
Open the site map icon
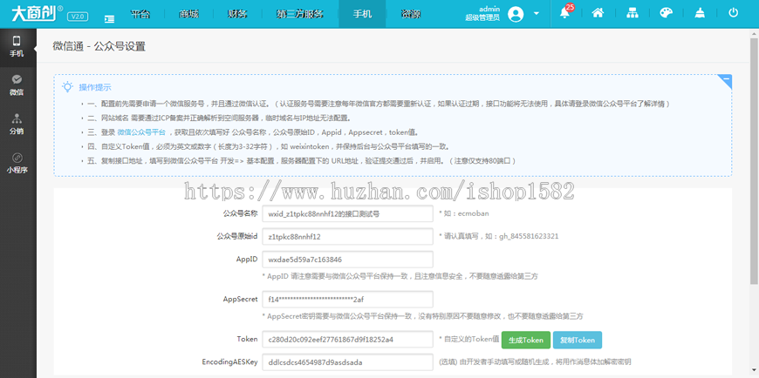click(632, 13)
